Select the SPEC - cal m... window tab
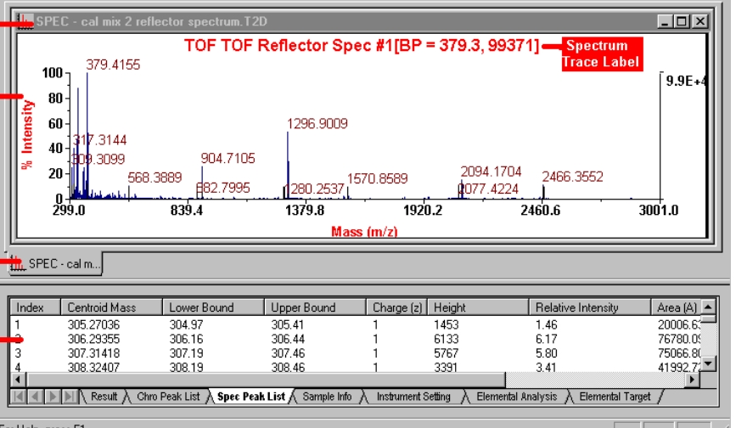 click(x=55, y=264)
